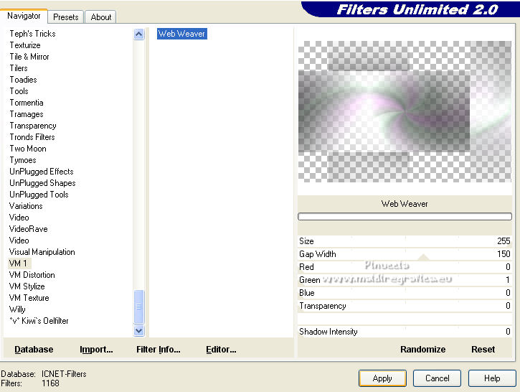Select UnPlugged Shapes group

pyautogui.click(x=42, y=183)
